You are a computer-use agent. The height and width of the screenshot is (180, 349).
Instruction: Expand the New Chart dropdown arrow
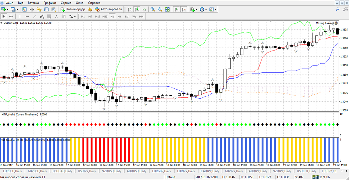[x=8, y=9]
